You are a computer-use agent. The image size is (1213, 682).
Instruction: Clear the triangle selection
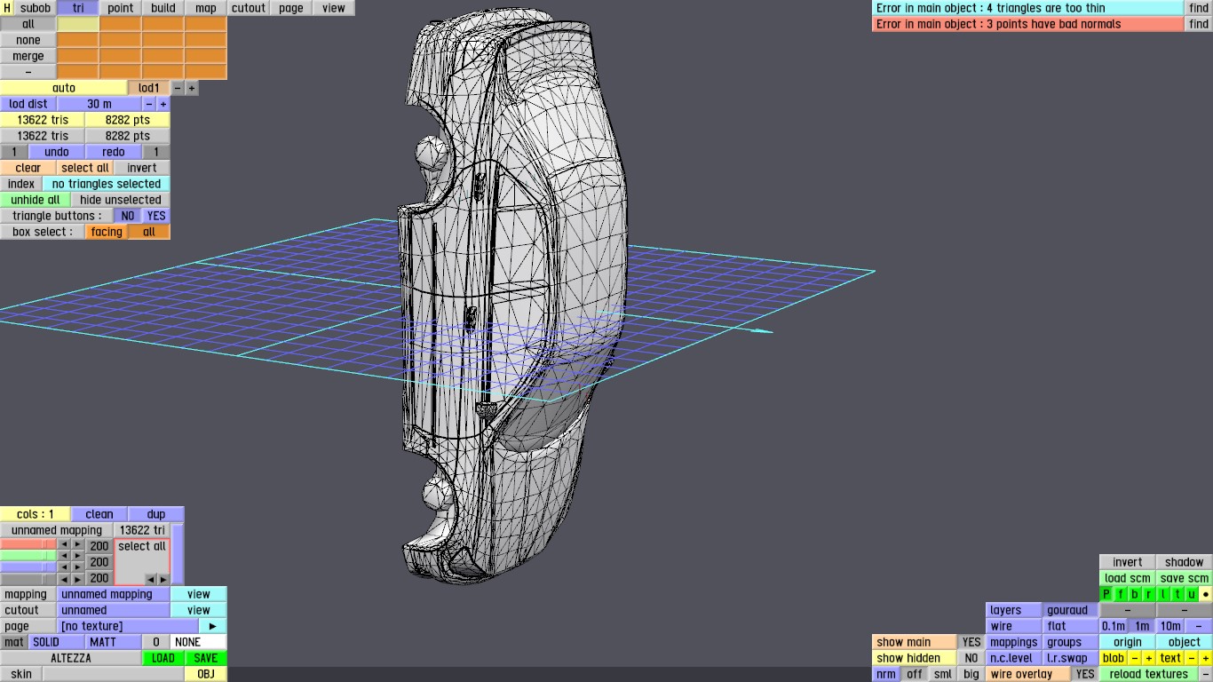[x=28, y=168]
